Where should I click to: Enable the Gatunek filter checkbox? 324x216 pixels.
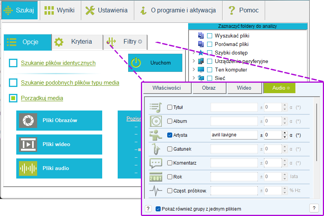[x=170, y=149]
